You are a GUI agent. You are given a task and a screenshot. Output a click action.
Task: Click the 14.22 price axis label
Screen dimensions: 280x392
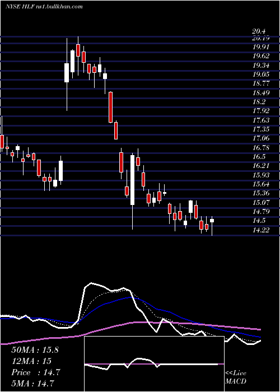[261, 230]
